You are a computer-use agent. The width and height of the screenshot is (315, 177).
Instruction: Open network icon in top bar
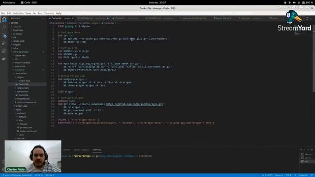point(289,2)
